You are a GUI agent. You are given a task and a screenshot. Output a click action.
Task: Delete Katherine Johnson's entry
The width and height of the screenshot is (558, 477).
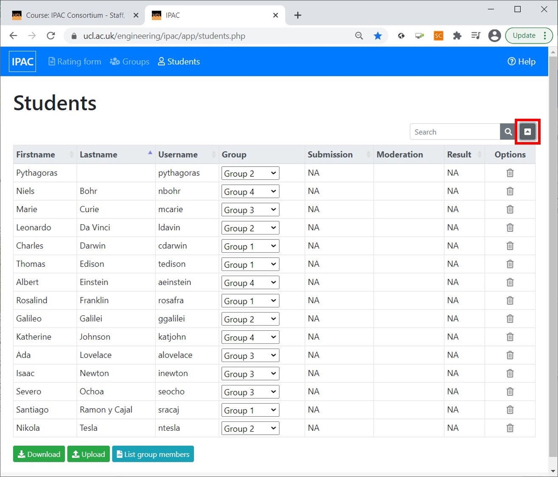pos(510,337)
